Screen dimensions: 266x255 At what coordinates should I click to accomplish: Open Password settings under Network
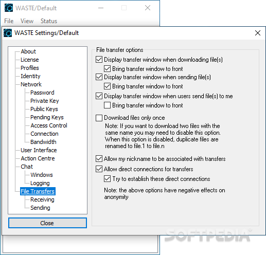[42, 93]
